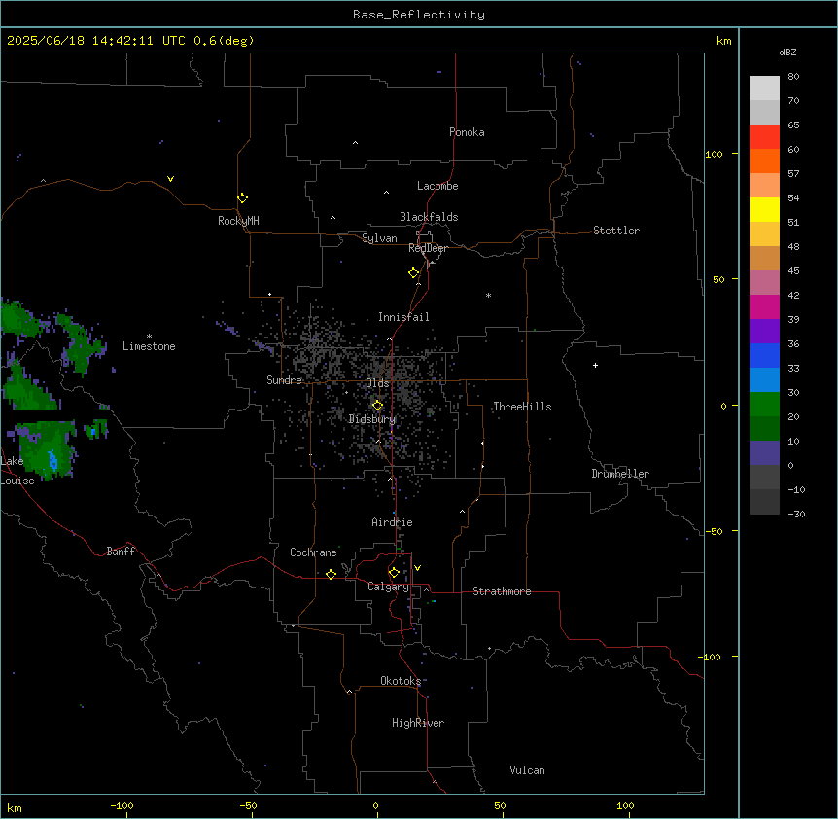Viewport: 838px width, 819px height.
Task: Click the yellow diamond marker south of RedDeer
Action: point(413,273)
